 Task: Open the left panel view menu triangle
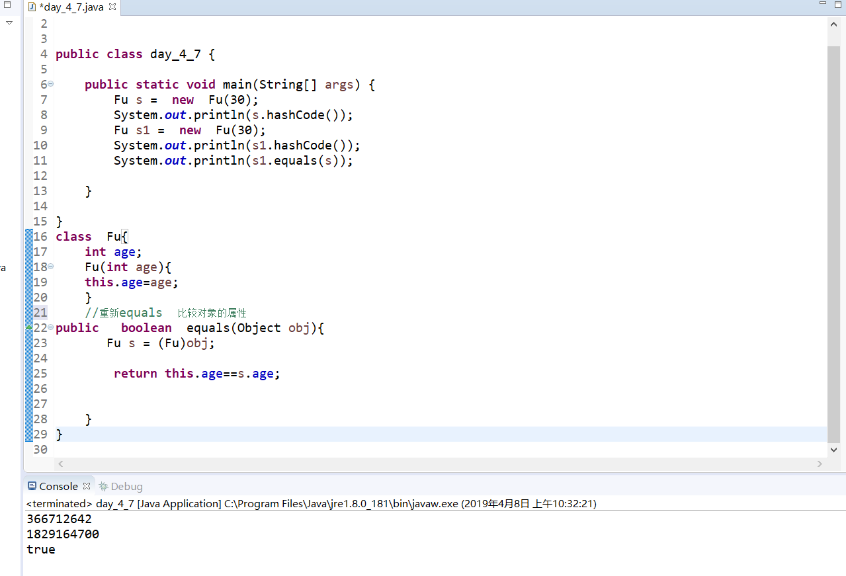point(9,23)
